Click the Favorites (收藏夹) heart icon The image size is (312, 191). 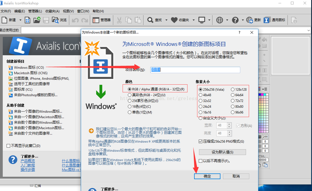(174, 20)
